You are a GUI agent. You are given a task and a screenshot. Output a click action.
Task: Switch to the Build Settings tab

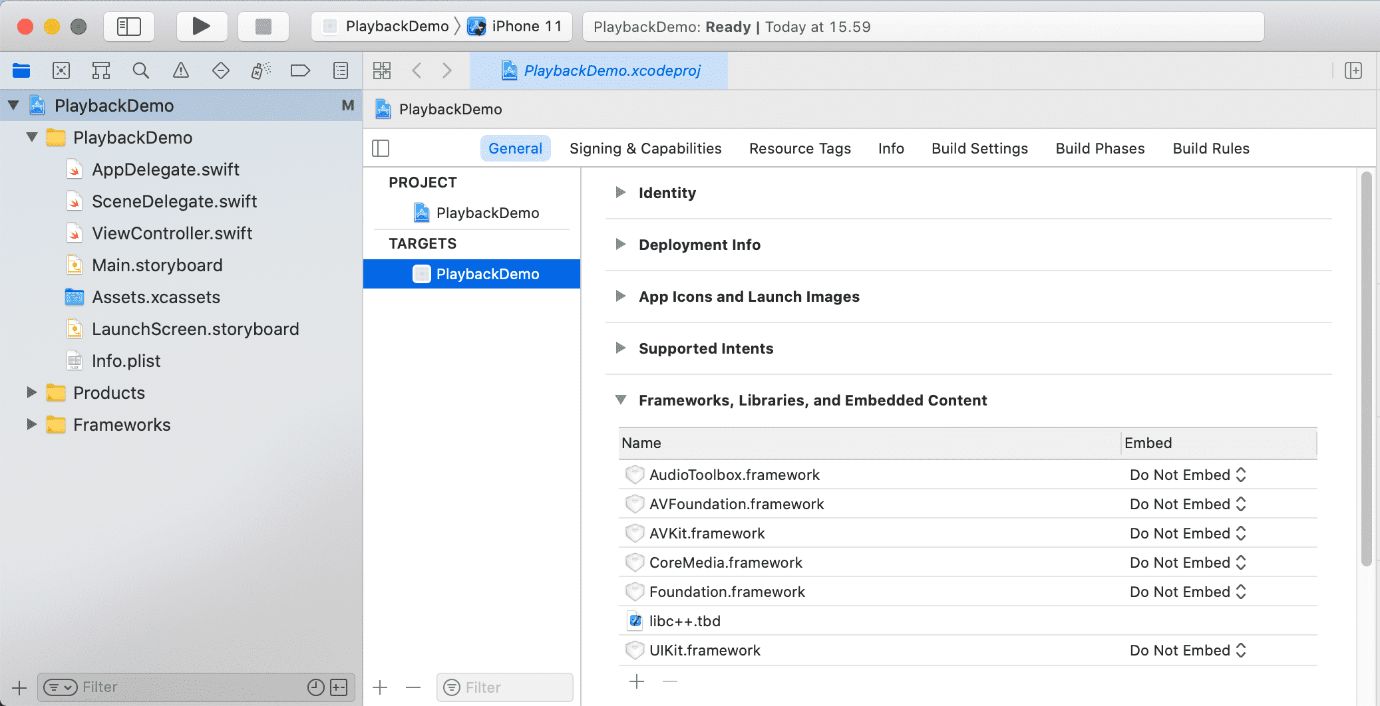point(979,148)
